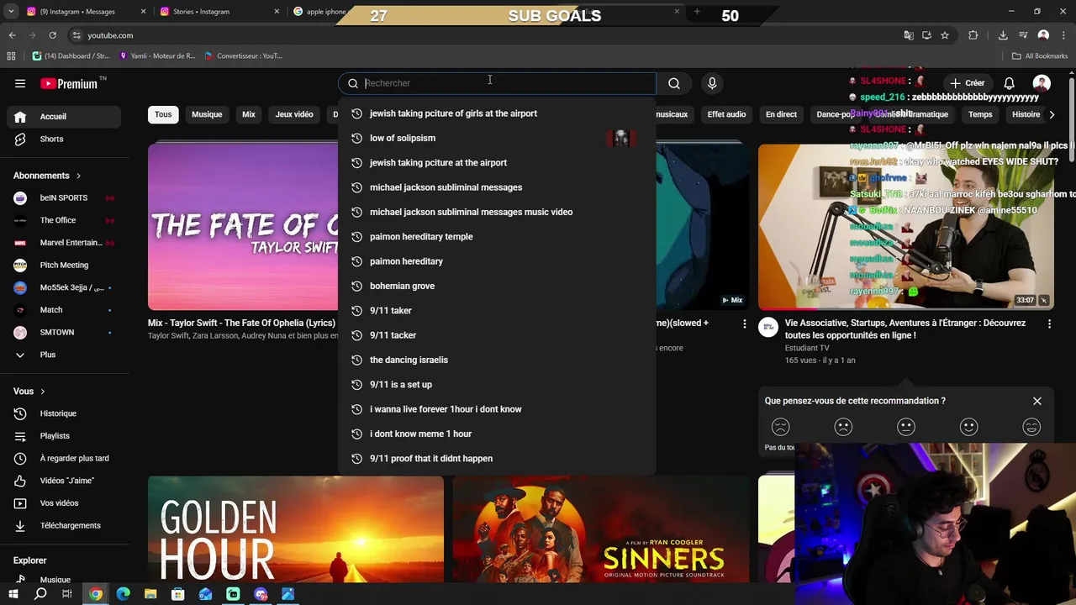Open Sinners soundtrack thumbnail
1076x605 pixels.
[x=601, y=529]
